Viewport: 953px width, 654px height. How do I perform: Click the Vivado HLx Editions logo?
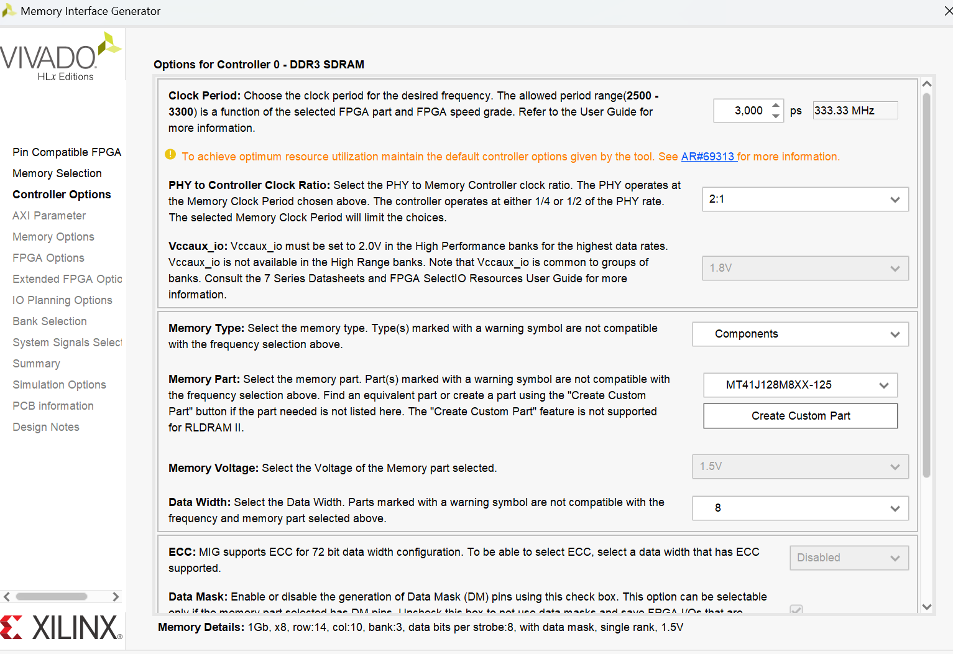tap(60, 57)
